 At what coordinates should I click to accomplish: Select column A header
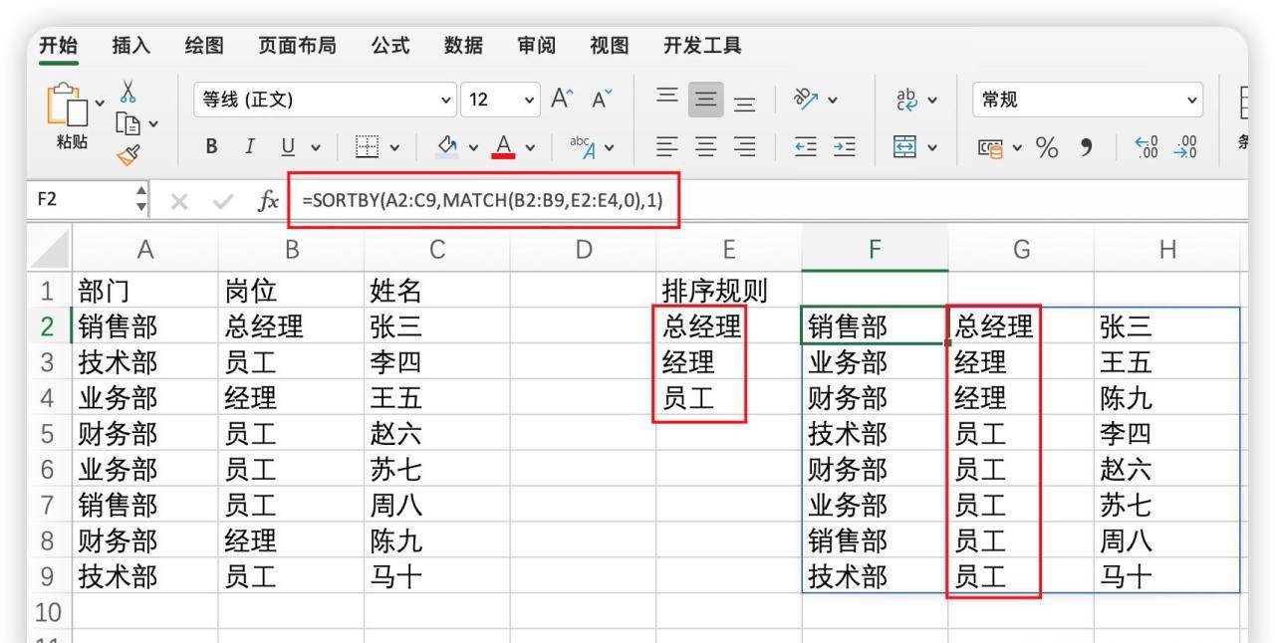(x=145, y=252)
